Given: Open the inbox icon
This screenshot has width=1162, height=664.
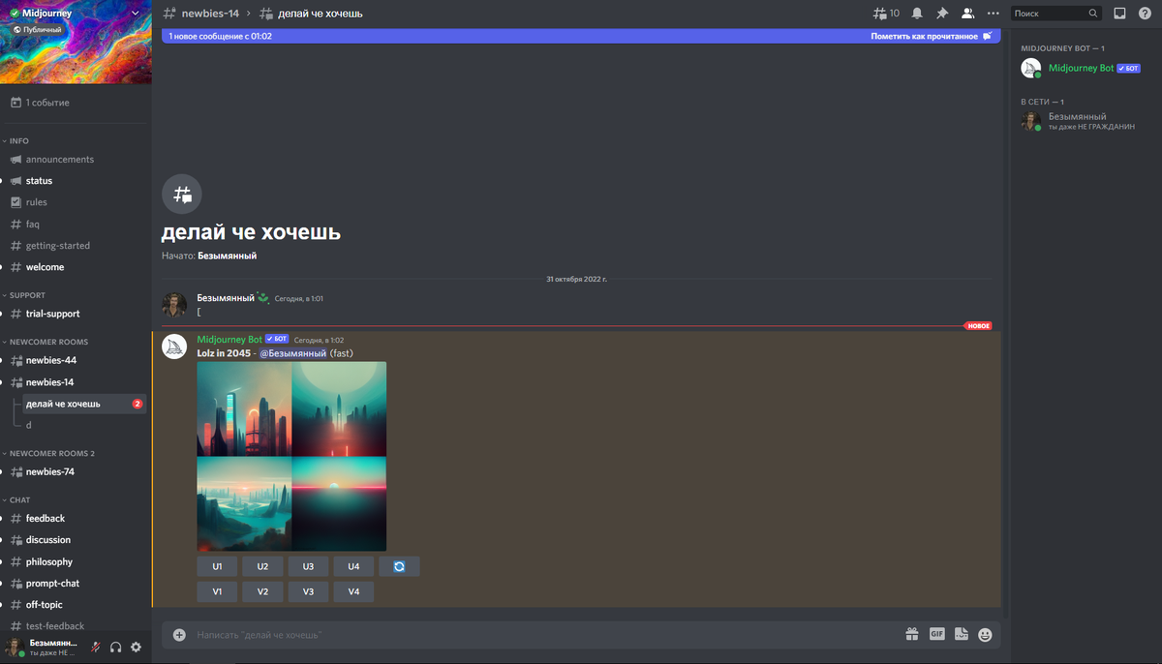Looking at the screenshot, I should (1119, 14).
